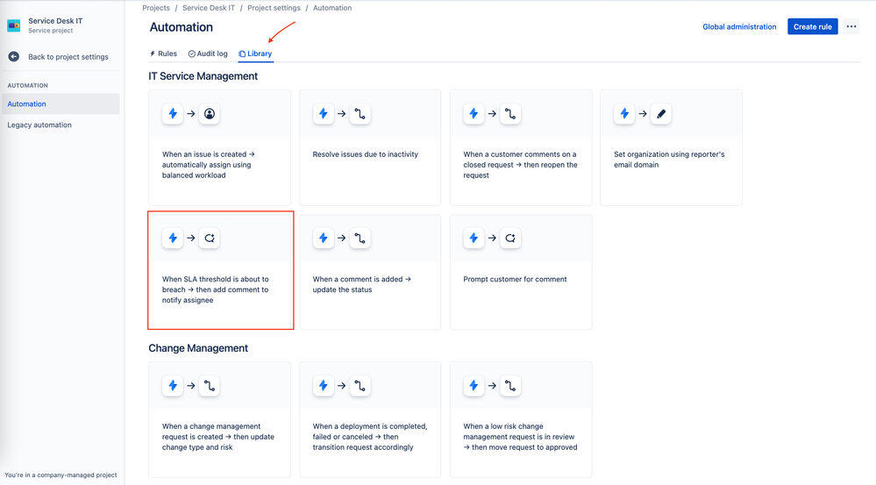Click trigger bolt icon on Set organization card
876x485 pixels.
click(x=624, y=113)
